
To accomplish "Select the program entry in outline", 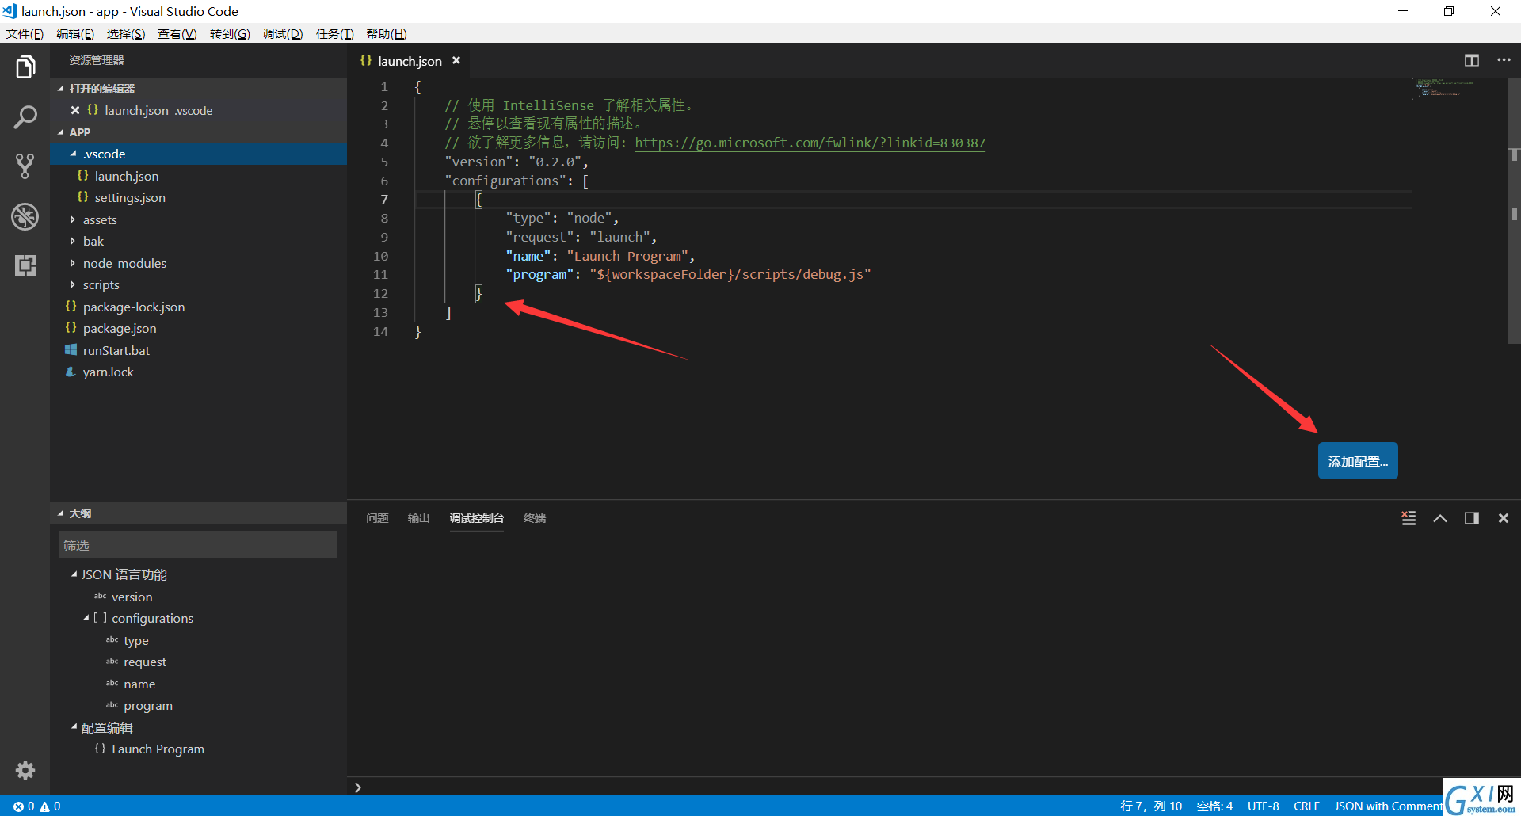I will click(148, 705).
